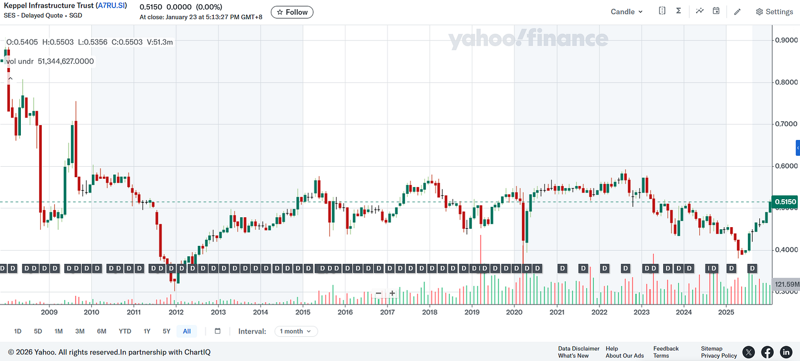Click the dividend marker below early 2021
This screenshot has width=800, height=361.
click(562, 268)
